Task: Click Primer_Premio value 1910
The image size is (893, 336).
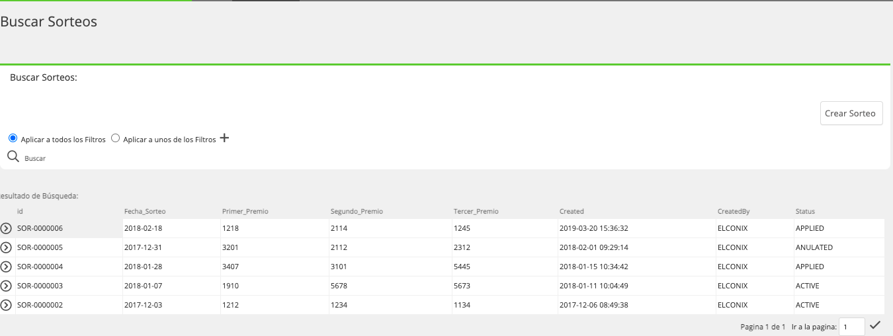Action: 230,286
